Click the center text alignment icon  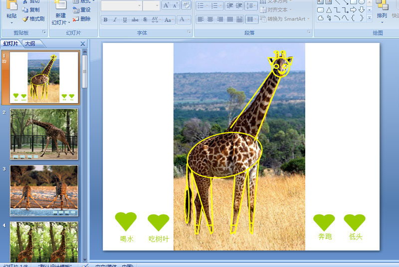pos(210,19)
